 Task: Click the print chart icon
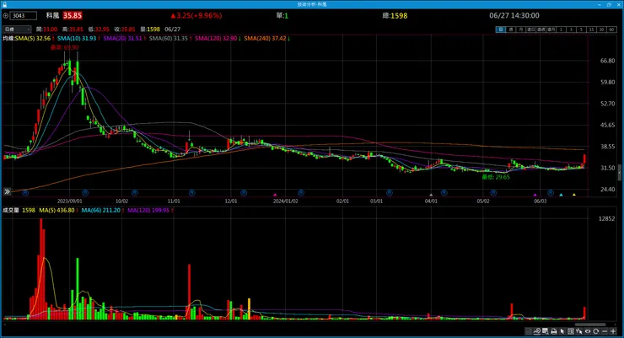coord(554,331)
